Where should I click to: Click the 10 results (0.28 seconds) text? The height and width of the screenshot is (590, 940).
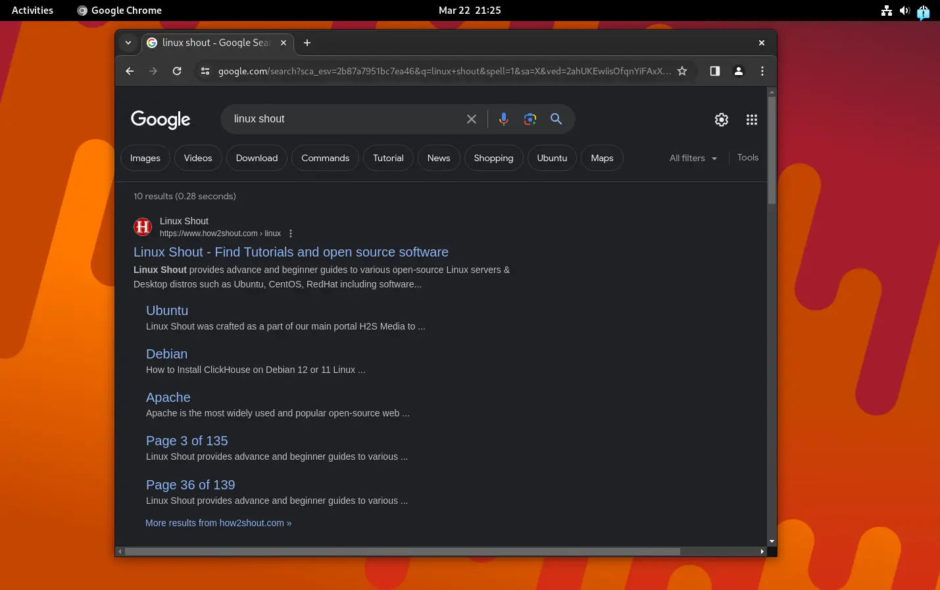pyautogui.click(x=185, y=196)
